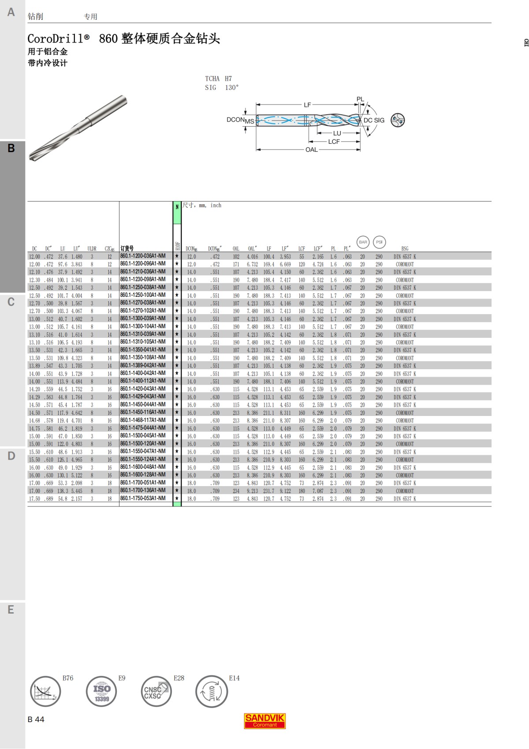Click order code 860.1-1700-136A1-NM

[x=143, y=491]
